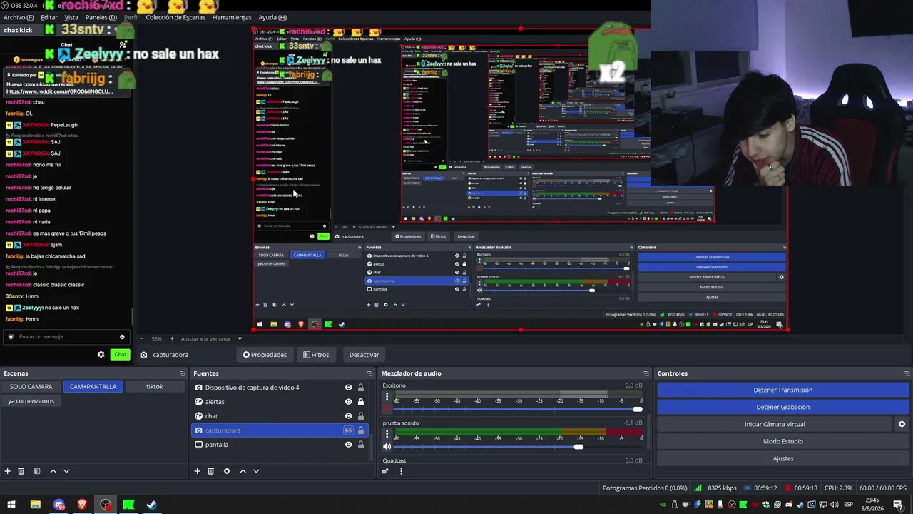Click Detener Transmisión button
This screenshot has height=514, width=913.
(782, 390)
